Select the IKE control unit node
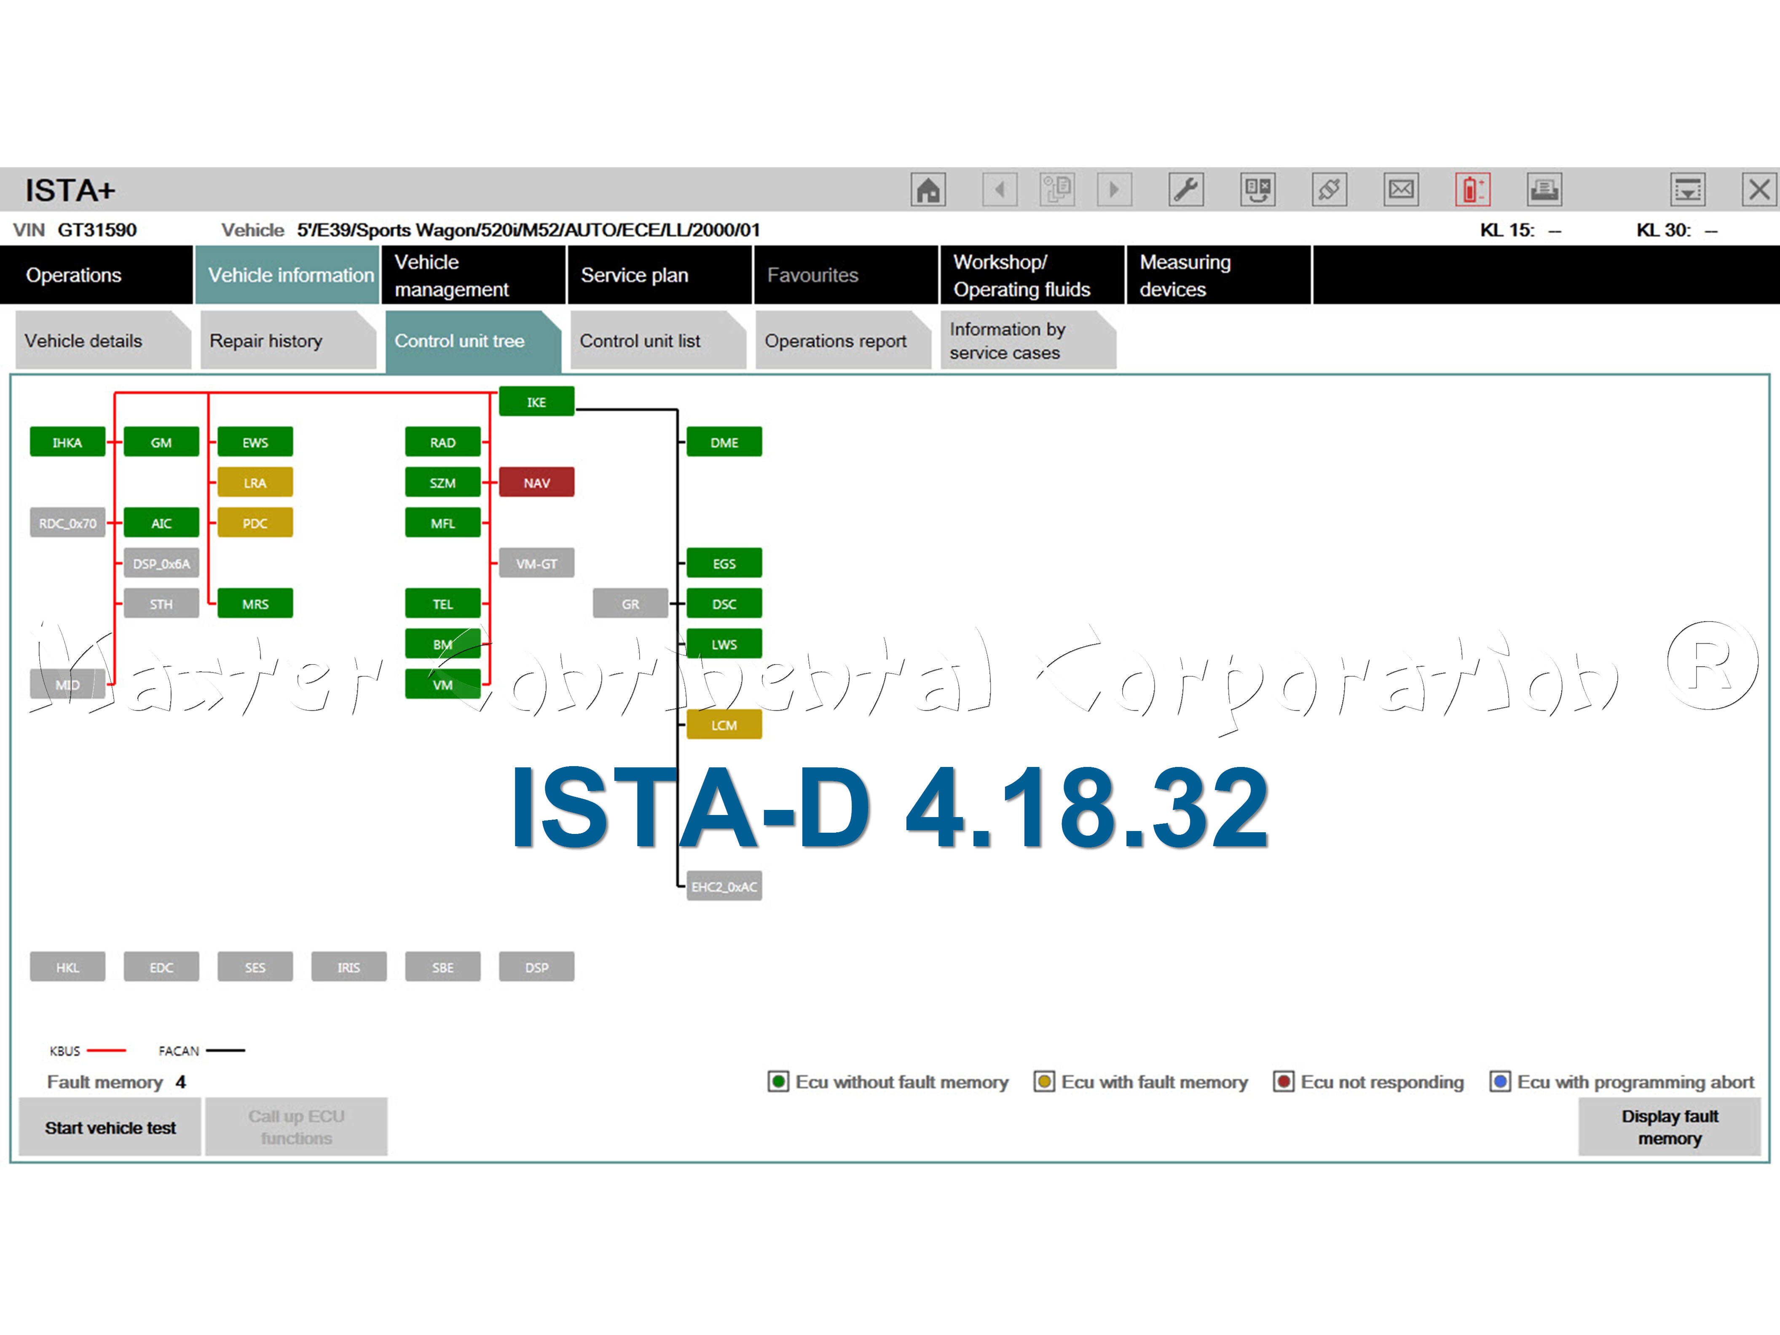This screenshot has height=1335, width=1780. [537, 402]
